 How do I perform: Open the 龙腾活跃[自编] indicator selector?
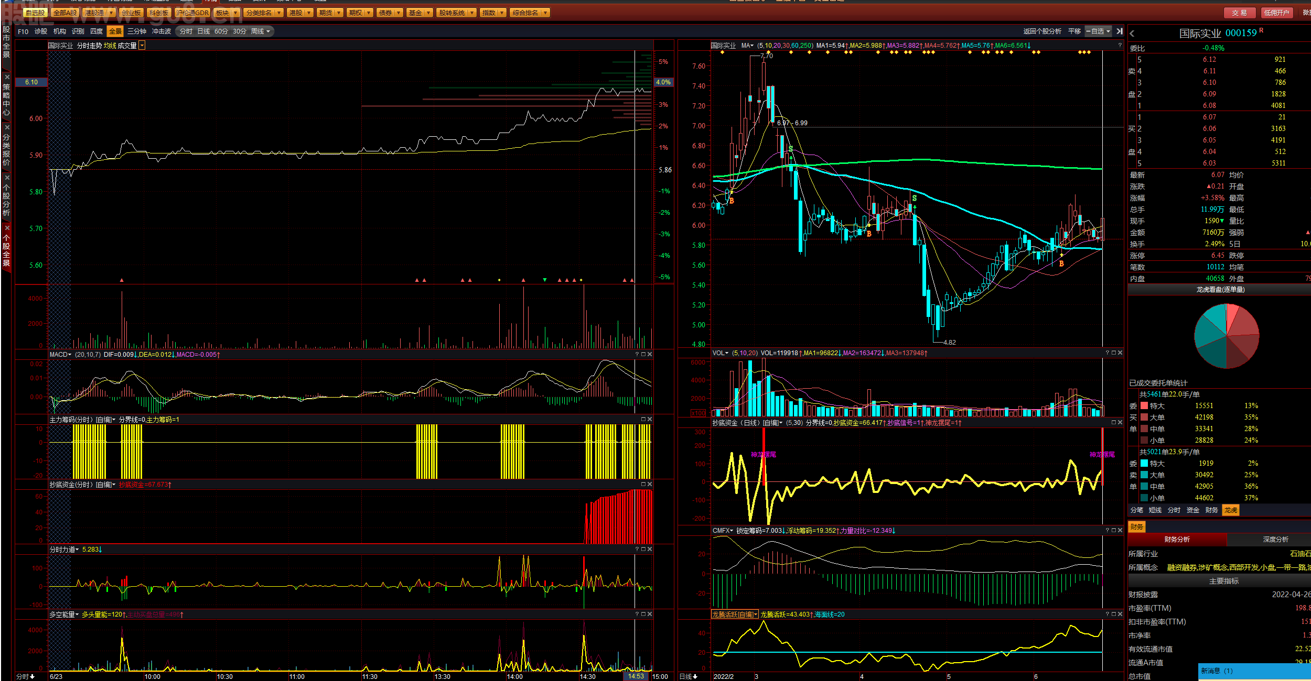coord(735,614)
